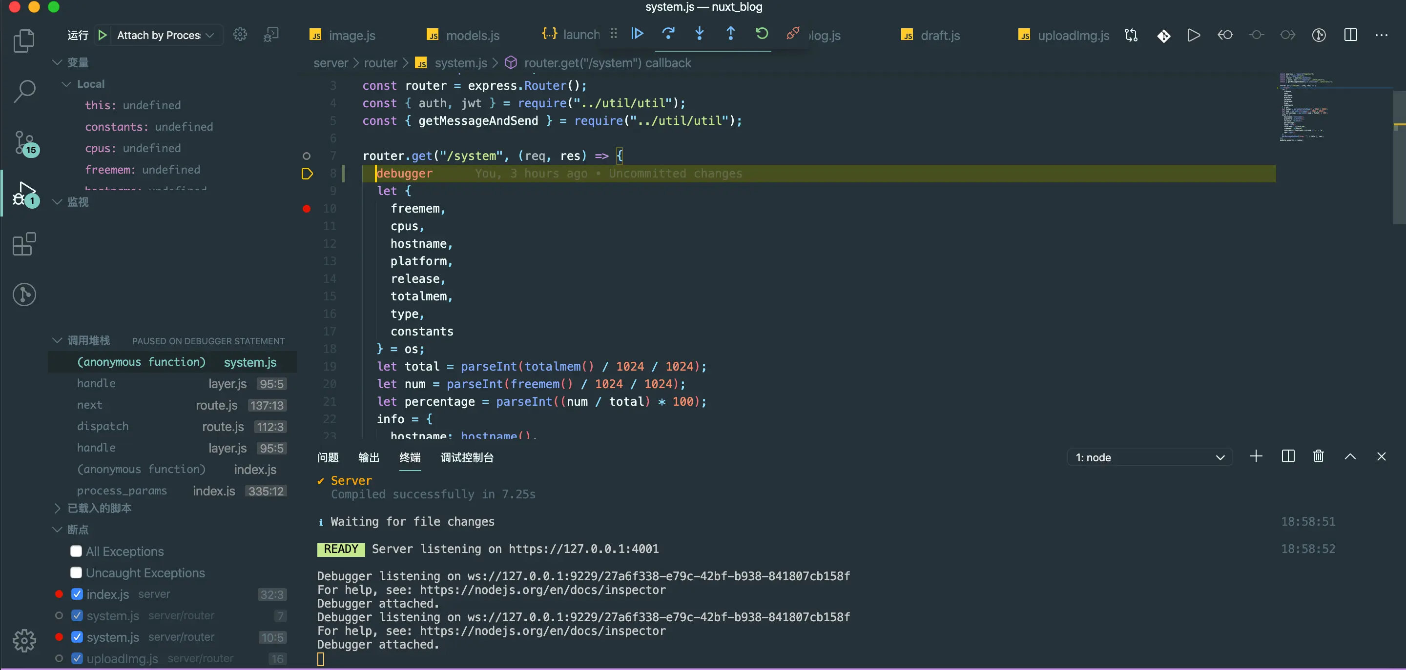Disconnect the debugger with plug icon
The height and width of the screenshot is (670, 1406).
click(792, 34)
